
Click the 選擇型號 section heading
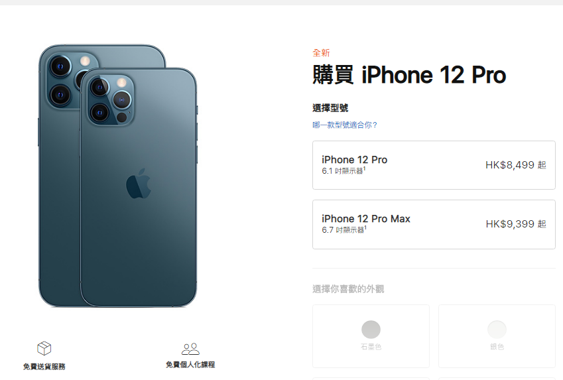(330, 107)
